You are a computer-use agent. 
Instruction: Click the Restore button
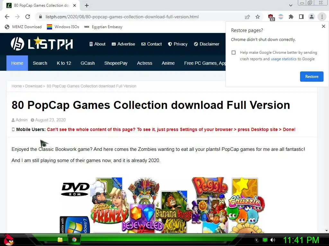(312, 77)
